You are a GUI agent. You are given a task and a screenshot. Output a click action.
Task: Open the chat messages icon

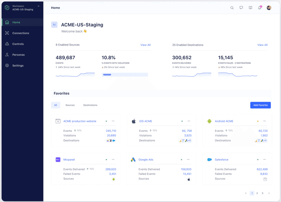click(241, 8)
